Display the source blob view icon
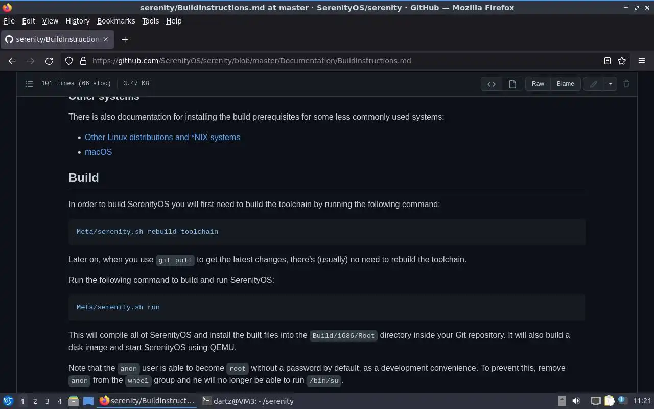654x409 pixels. click(x=492, y=84)
